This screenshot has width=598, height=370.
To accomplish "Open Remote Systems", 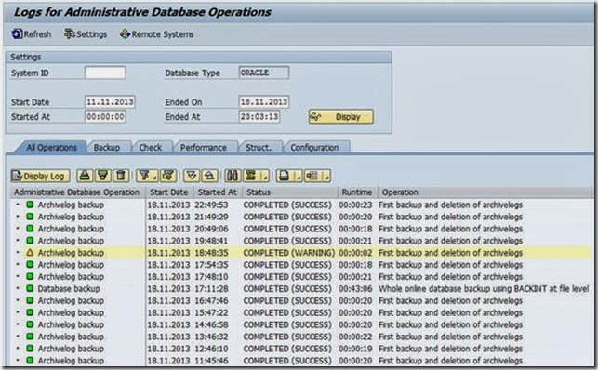I will (157, 34).
